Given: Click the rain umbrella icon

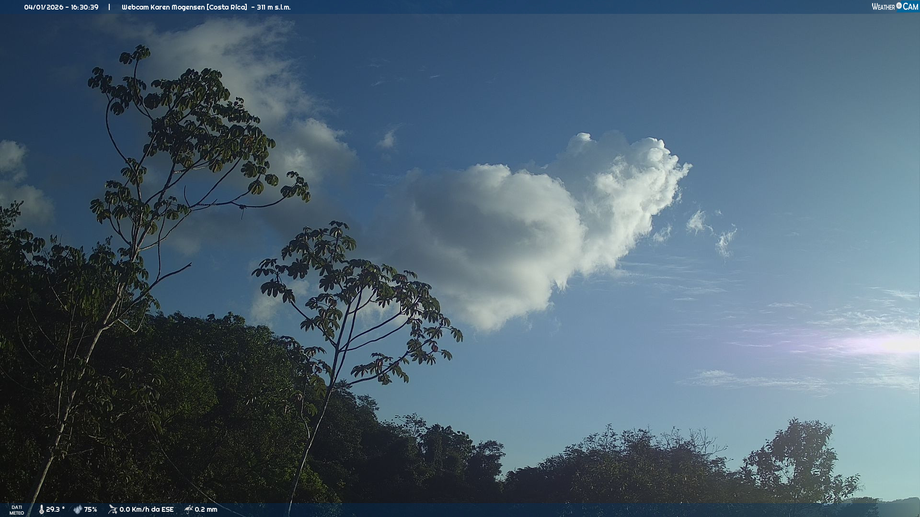Looking at the screenshot, I should point(189,509).
